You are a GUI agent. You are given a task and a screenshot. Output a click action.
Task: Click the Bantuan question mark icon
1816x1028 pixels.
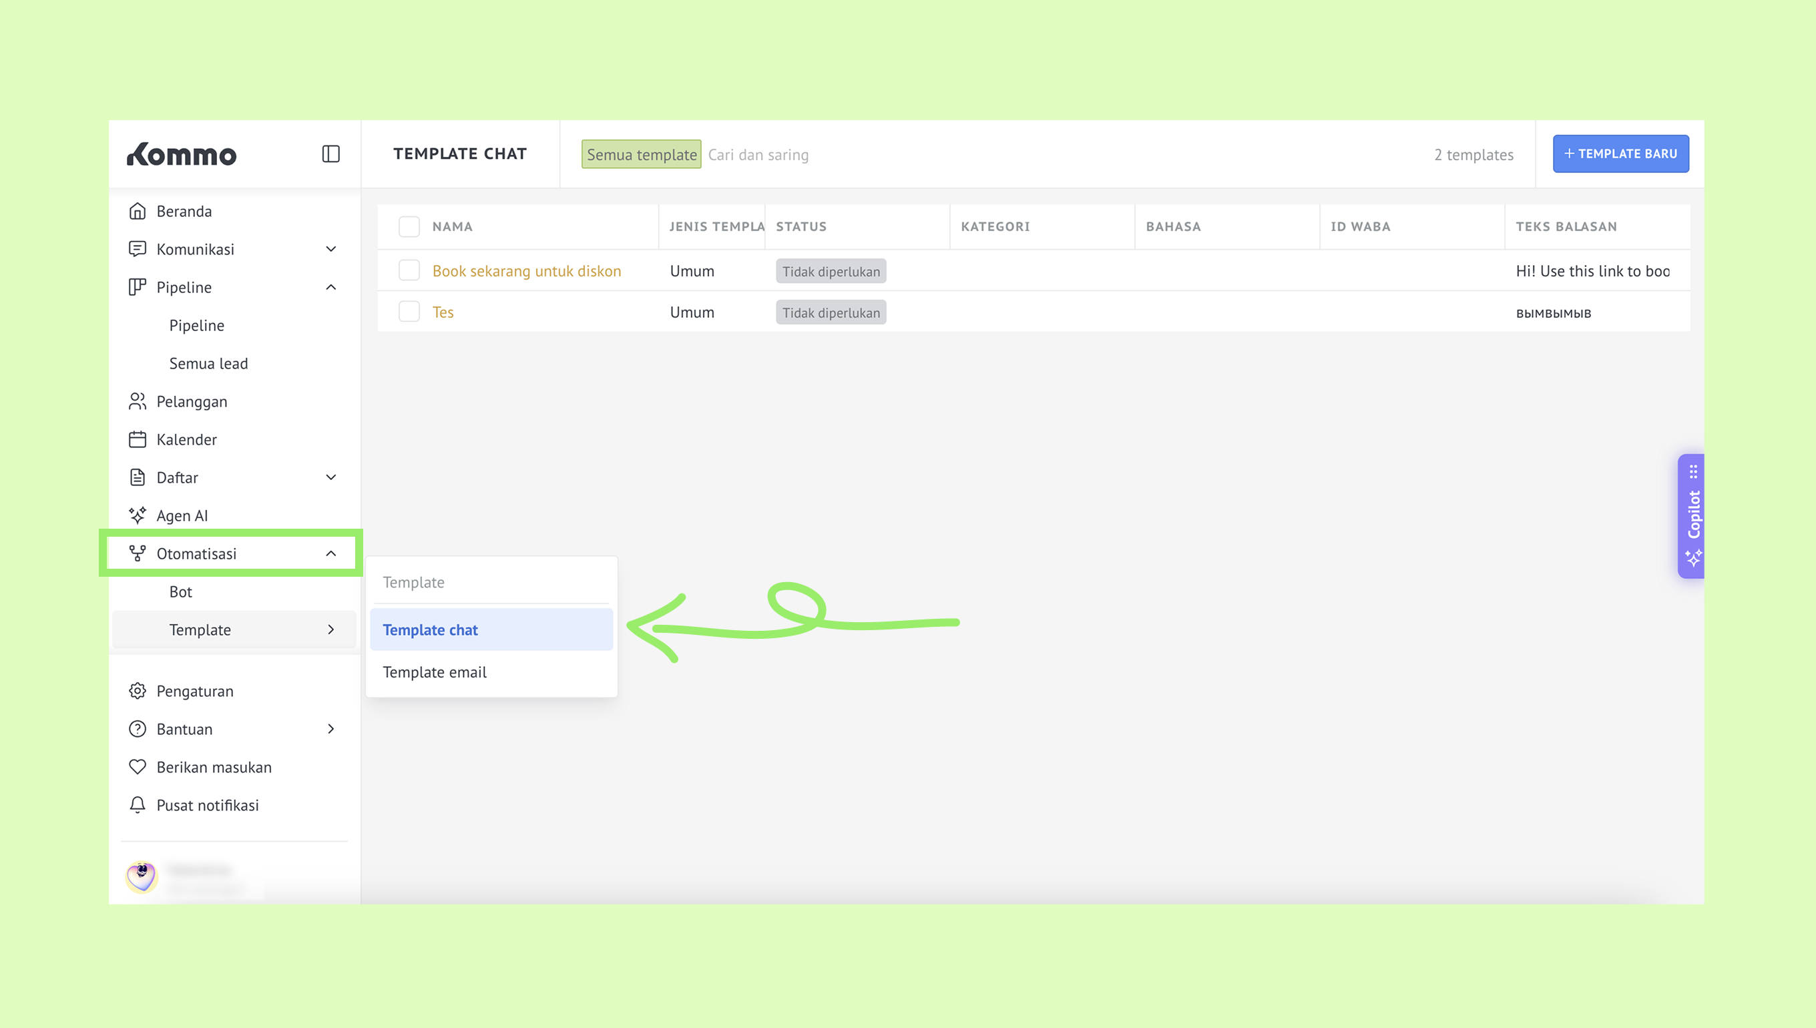(x=138, y=730)
